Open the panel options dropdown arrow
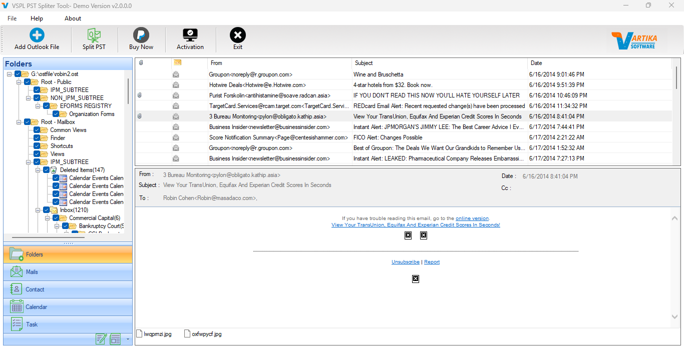The image size is (684, 360). click(127, 339)
